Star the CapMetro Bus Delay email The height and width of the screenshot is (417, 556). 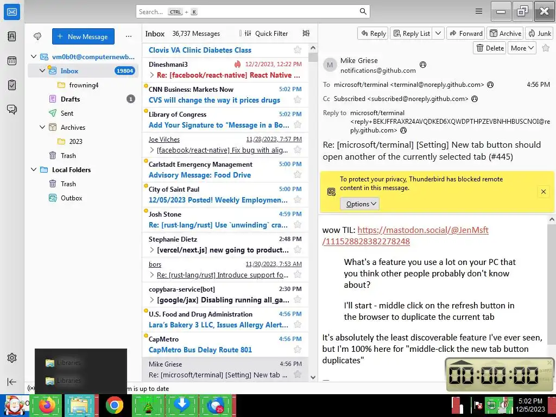[x=298, y=349]
